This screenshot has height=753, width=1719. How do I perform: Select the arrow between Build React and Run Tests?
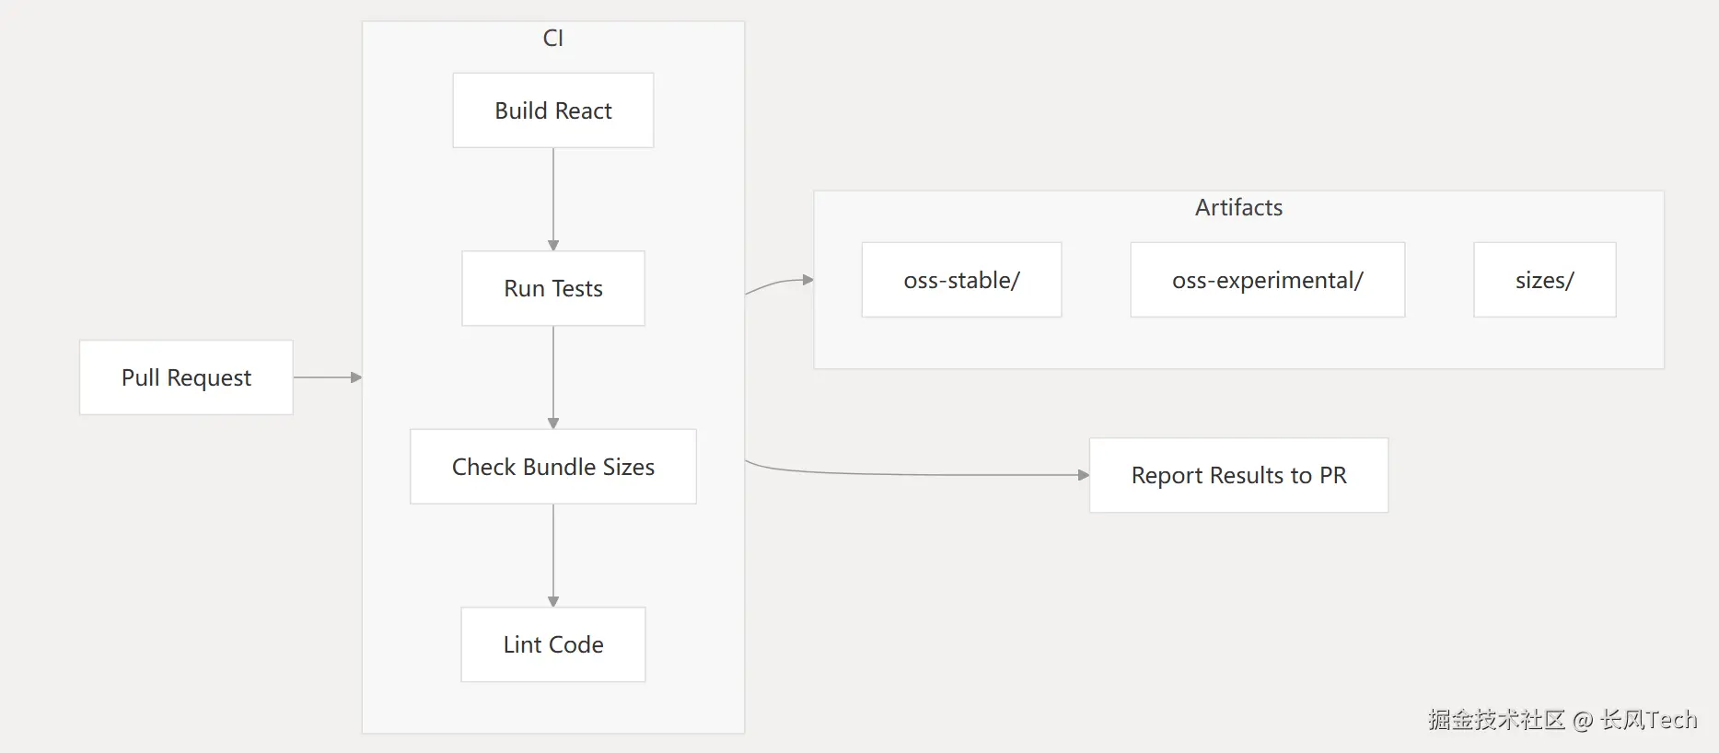tap(553, 198)
